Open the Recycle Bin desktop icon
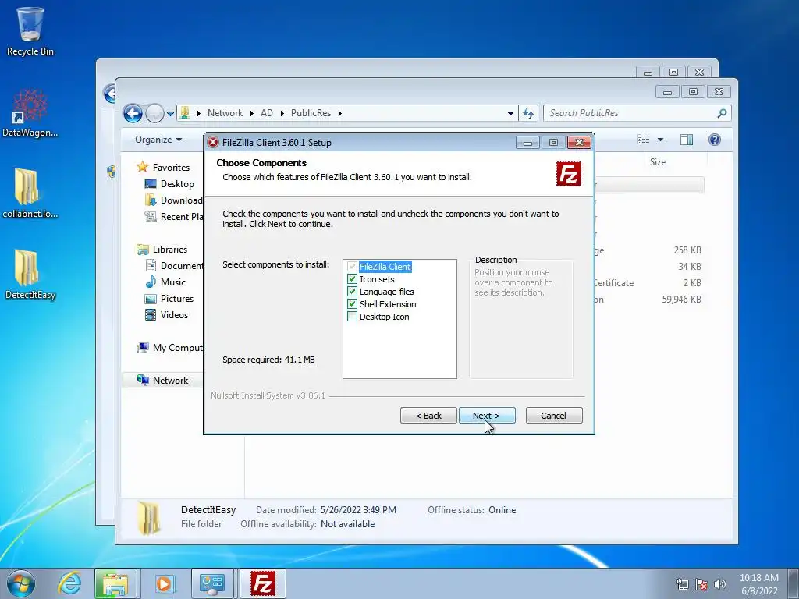 click(x=30, y=31)
